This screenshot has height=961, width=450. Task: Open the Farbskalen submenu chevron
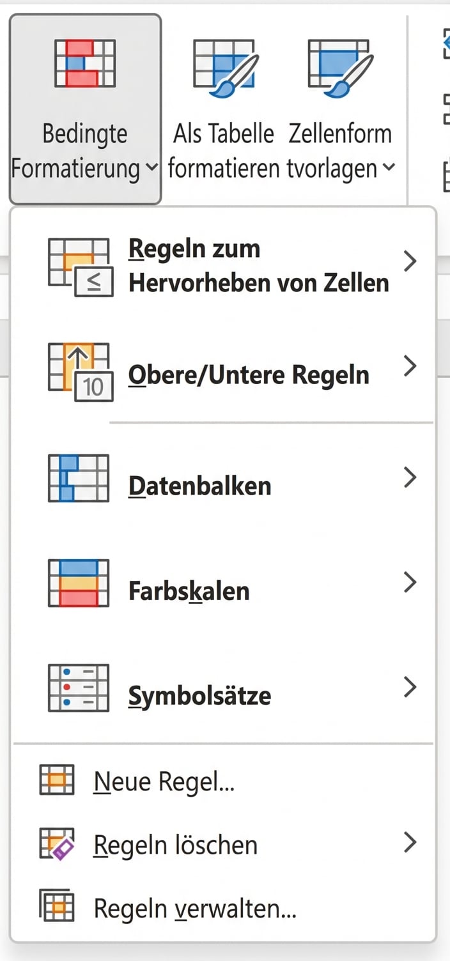pyautogui.click(x=410, y=582)
